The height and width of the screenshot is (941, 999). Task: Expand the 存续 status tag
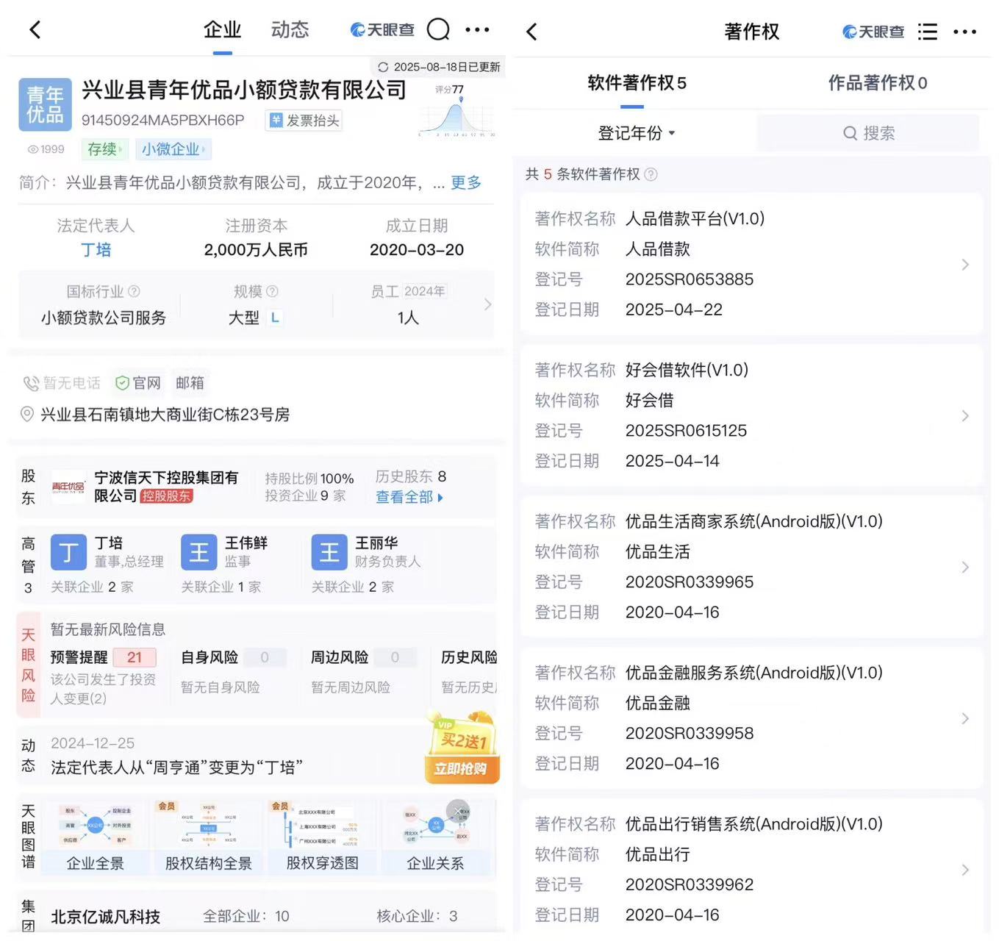104,149
